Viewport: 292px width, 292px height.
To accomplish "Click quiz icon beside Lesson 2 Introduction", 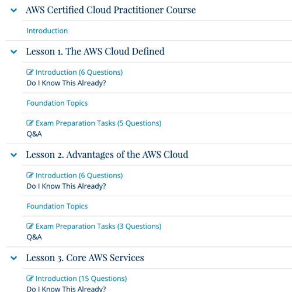I will 30,175.
